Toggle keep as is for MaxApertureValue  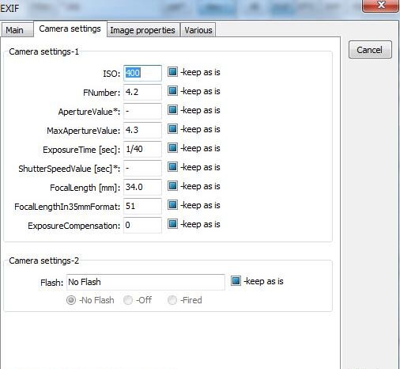(172, 129)
